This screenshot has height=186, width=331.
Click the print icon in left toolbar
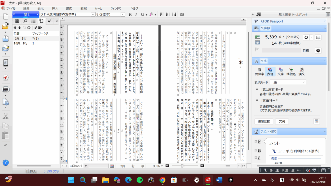tap(5, 89)
